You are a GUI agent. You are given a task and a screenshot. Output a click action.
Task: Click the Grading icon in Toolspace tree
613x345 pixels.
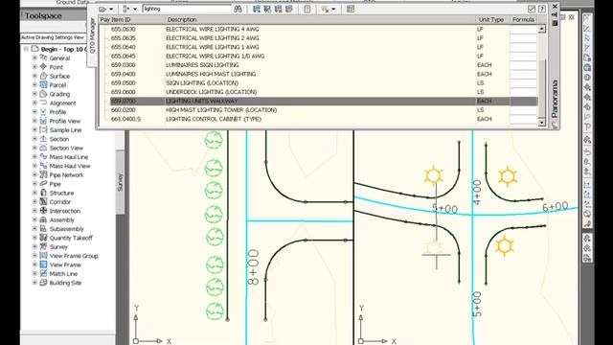[x=43, y=94]
